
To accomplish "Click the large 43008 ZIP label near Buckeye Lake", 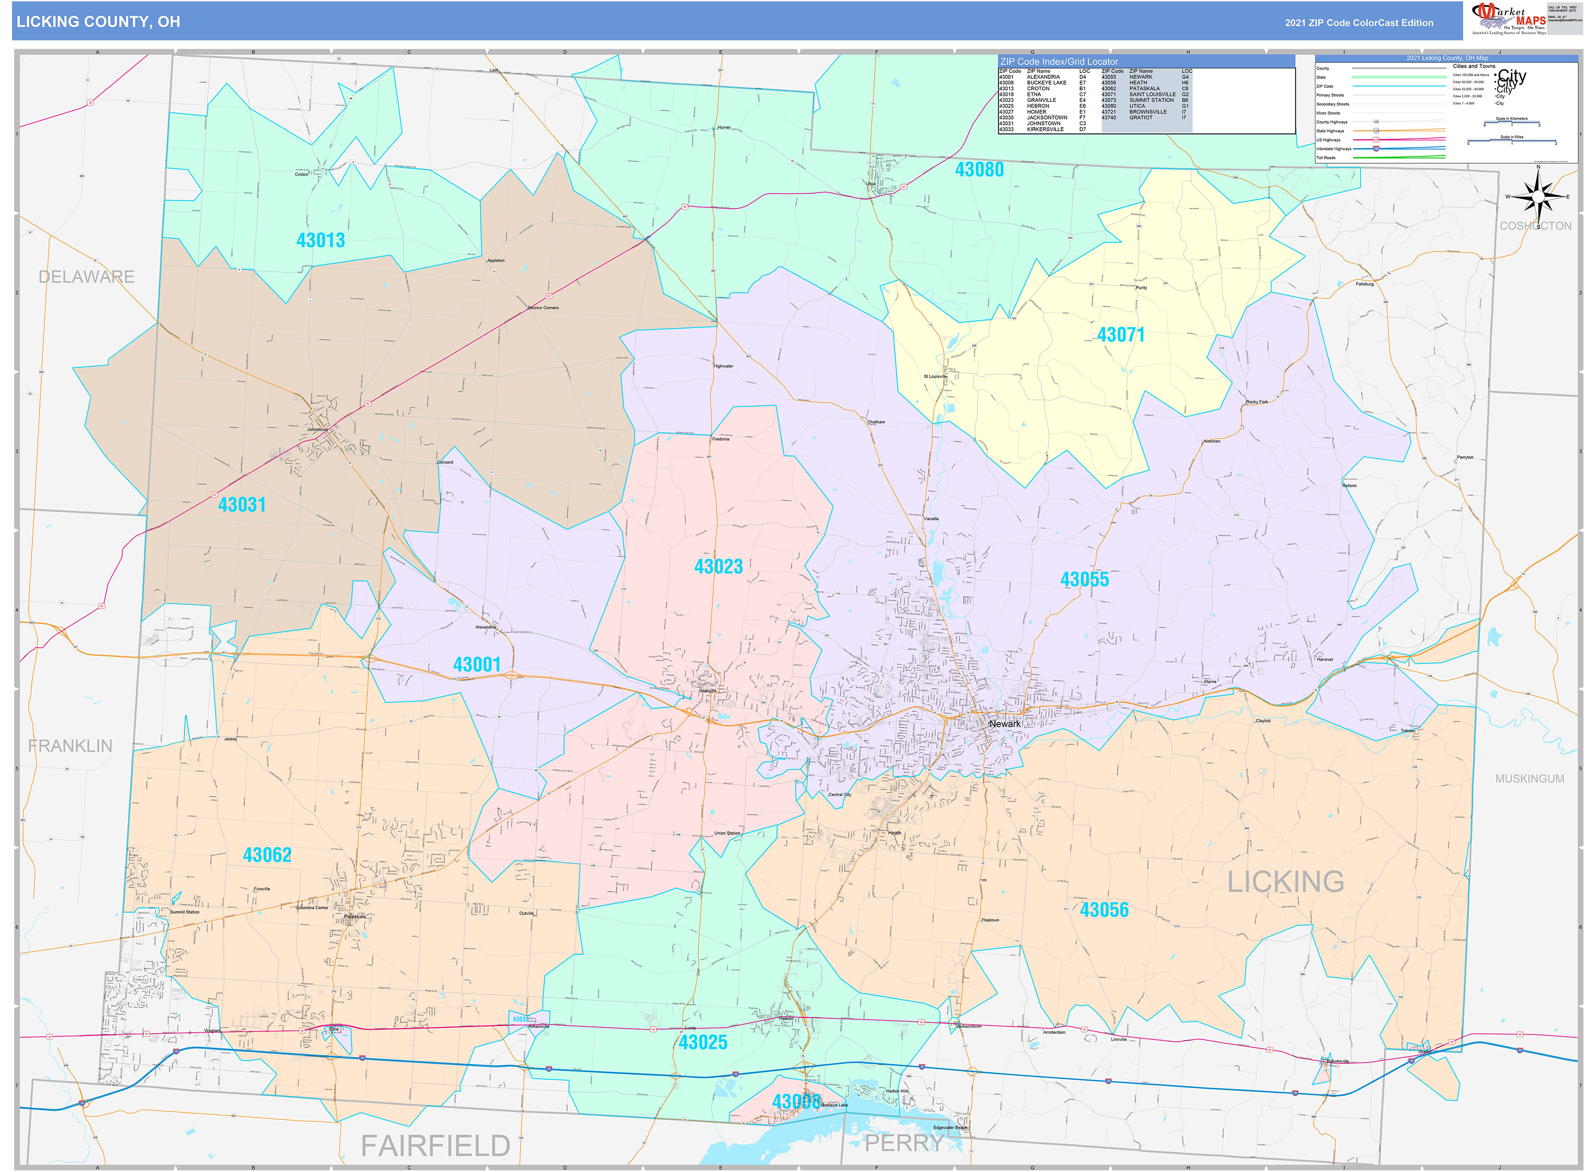I will coord(796,1102).
